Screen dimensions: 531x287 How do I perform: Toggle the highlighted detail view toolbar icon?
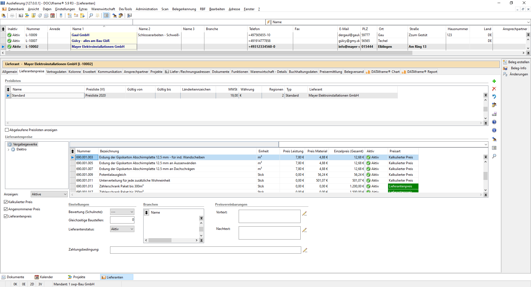pos(106,15)
